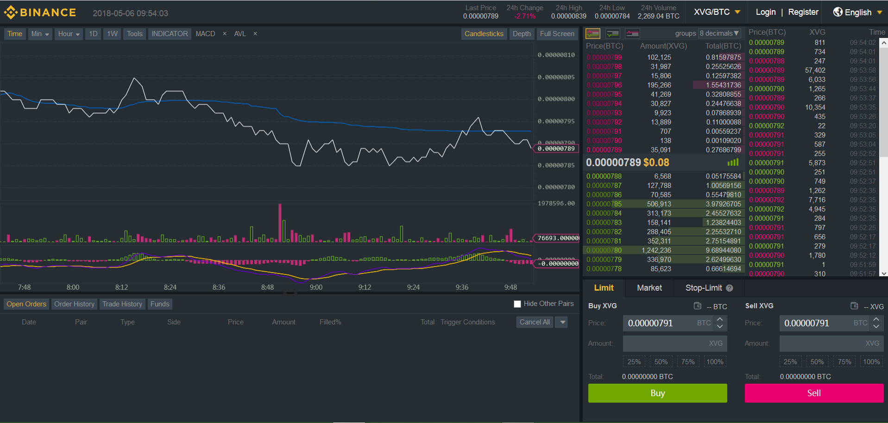Click the Sell XVG wallet deposit icon
The height and width of the screenshot is (423, 888).
coord(855,306)
